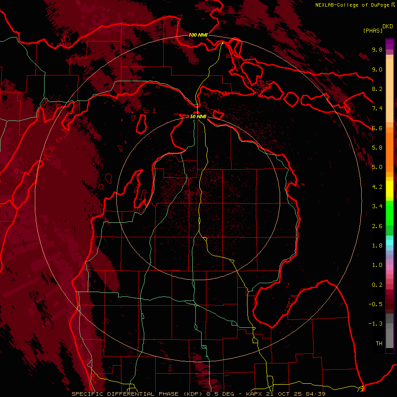This screenshot has height=397, width=397.
Task: Click the 50 NMI range ring label
Action: pos(198,116)
